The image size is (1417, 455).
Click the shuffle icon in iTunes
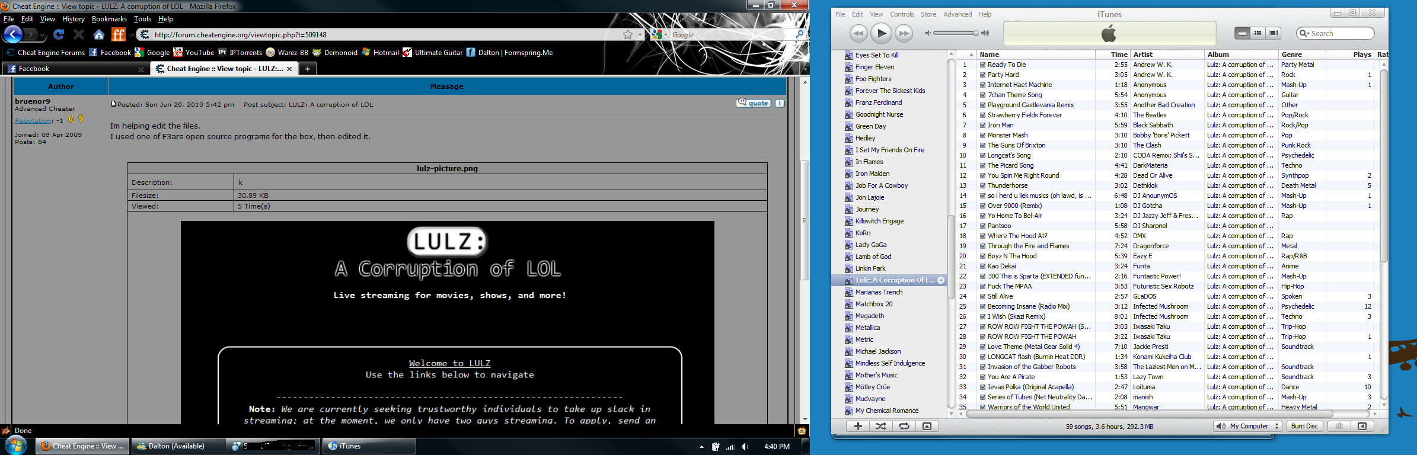point(880,426)
